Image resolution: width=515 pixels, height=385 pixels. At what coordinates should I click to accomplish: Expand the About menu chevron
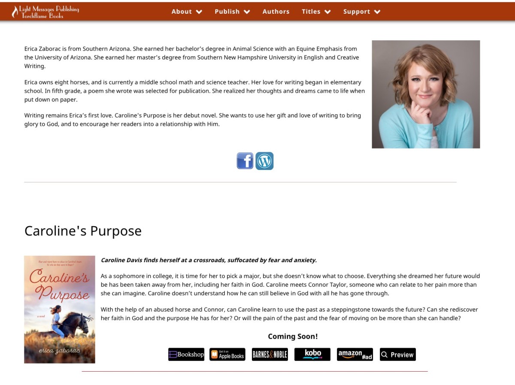click(x=199, y=12)
